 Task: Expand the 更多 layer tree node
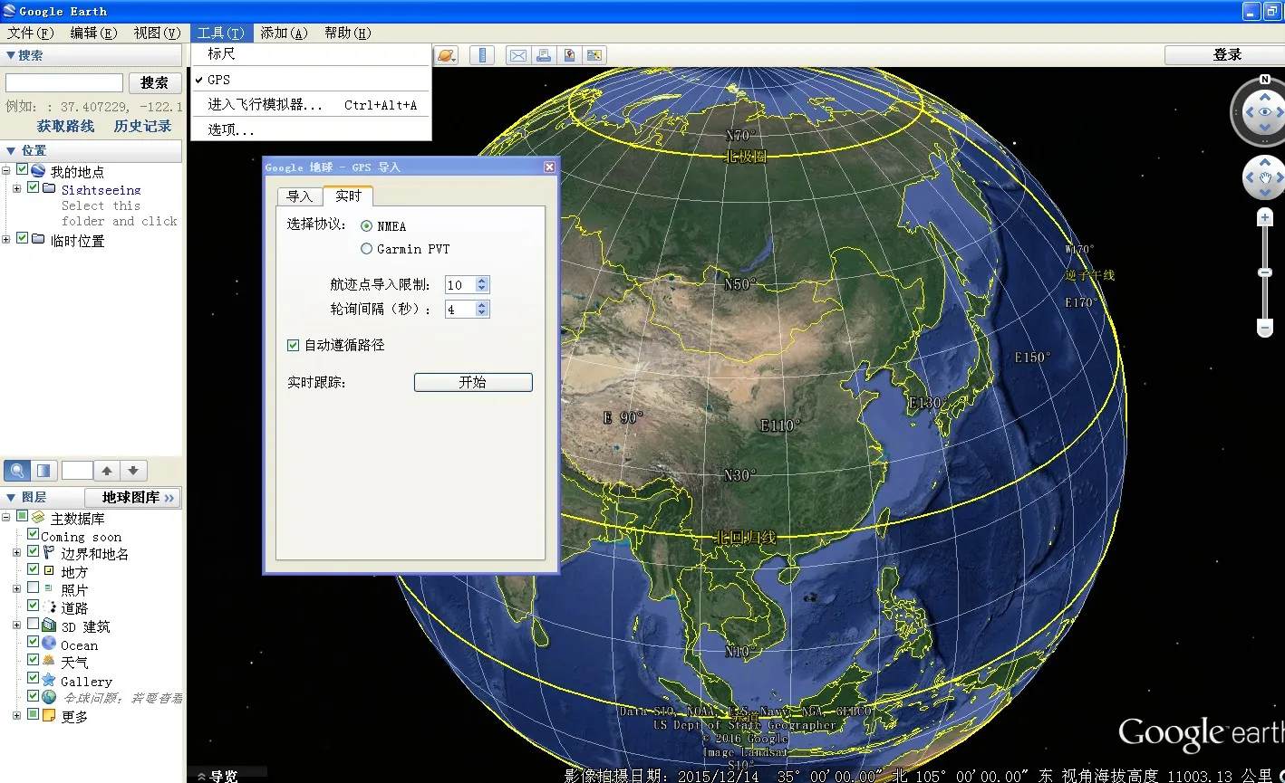(17, 715)
